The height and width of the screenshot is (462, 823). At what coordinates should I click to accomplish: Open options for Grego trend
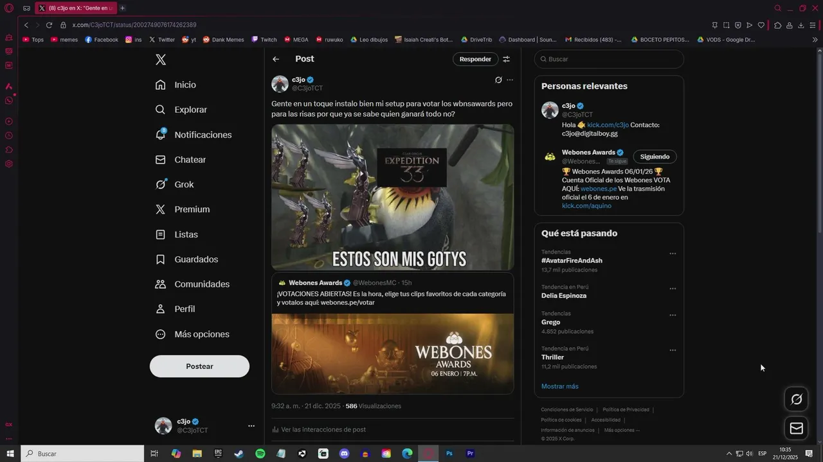(673, 315)
